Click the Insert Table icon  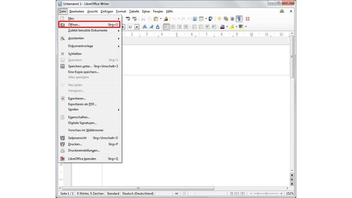click(201, 19)
